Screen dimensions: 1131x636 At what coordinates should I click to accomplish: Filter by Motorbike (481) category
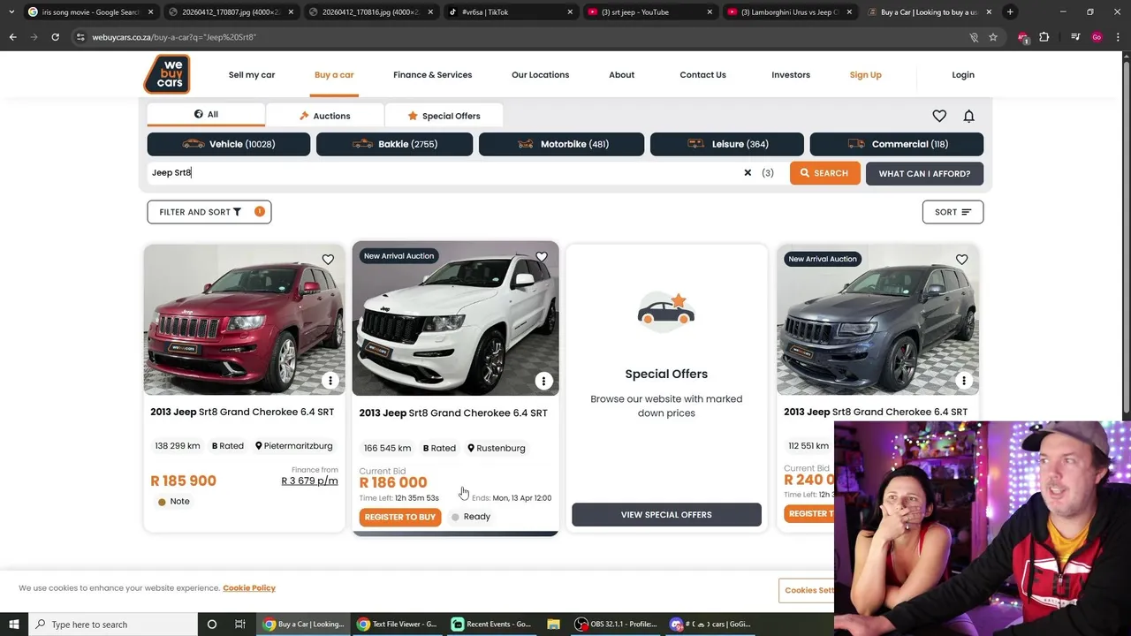point(561,144)
